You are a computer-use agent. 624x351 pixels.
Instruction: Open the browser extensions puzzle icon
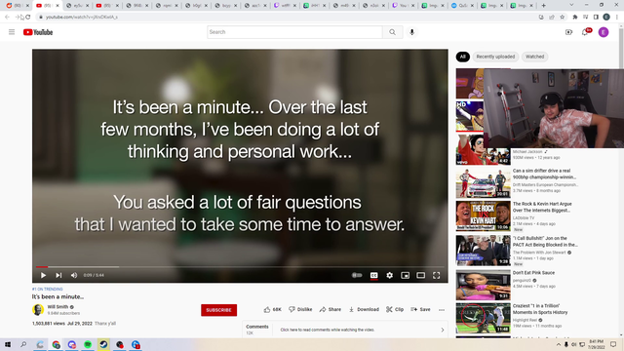(574, 18)
